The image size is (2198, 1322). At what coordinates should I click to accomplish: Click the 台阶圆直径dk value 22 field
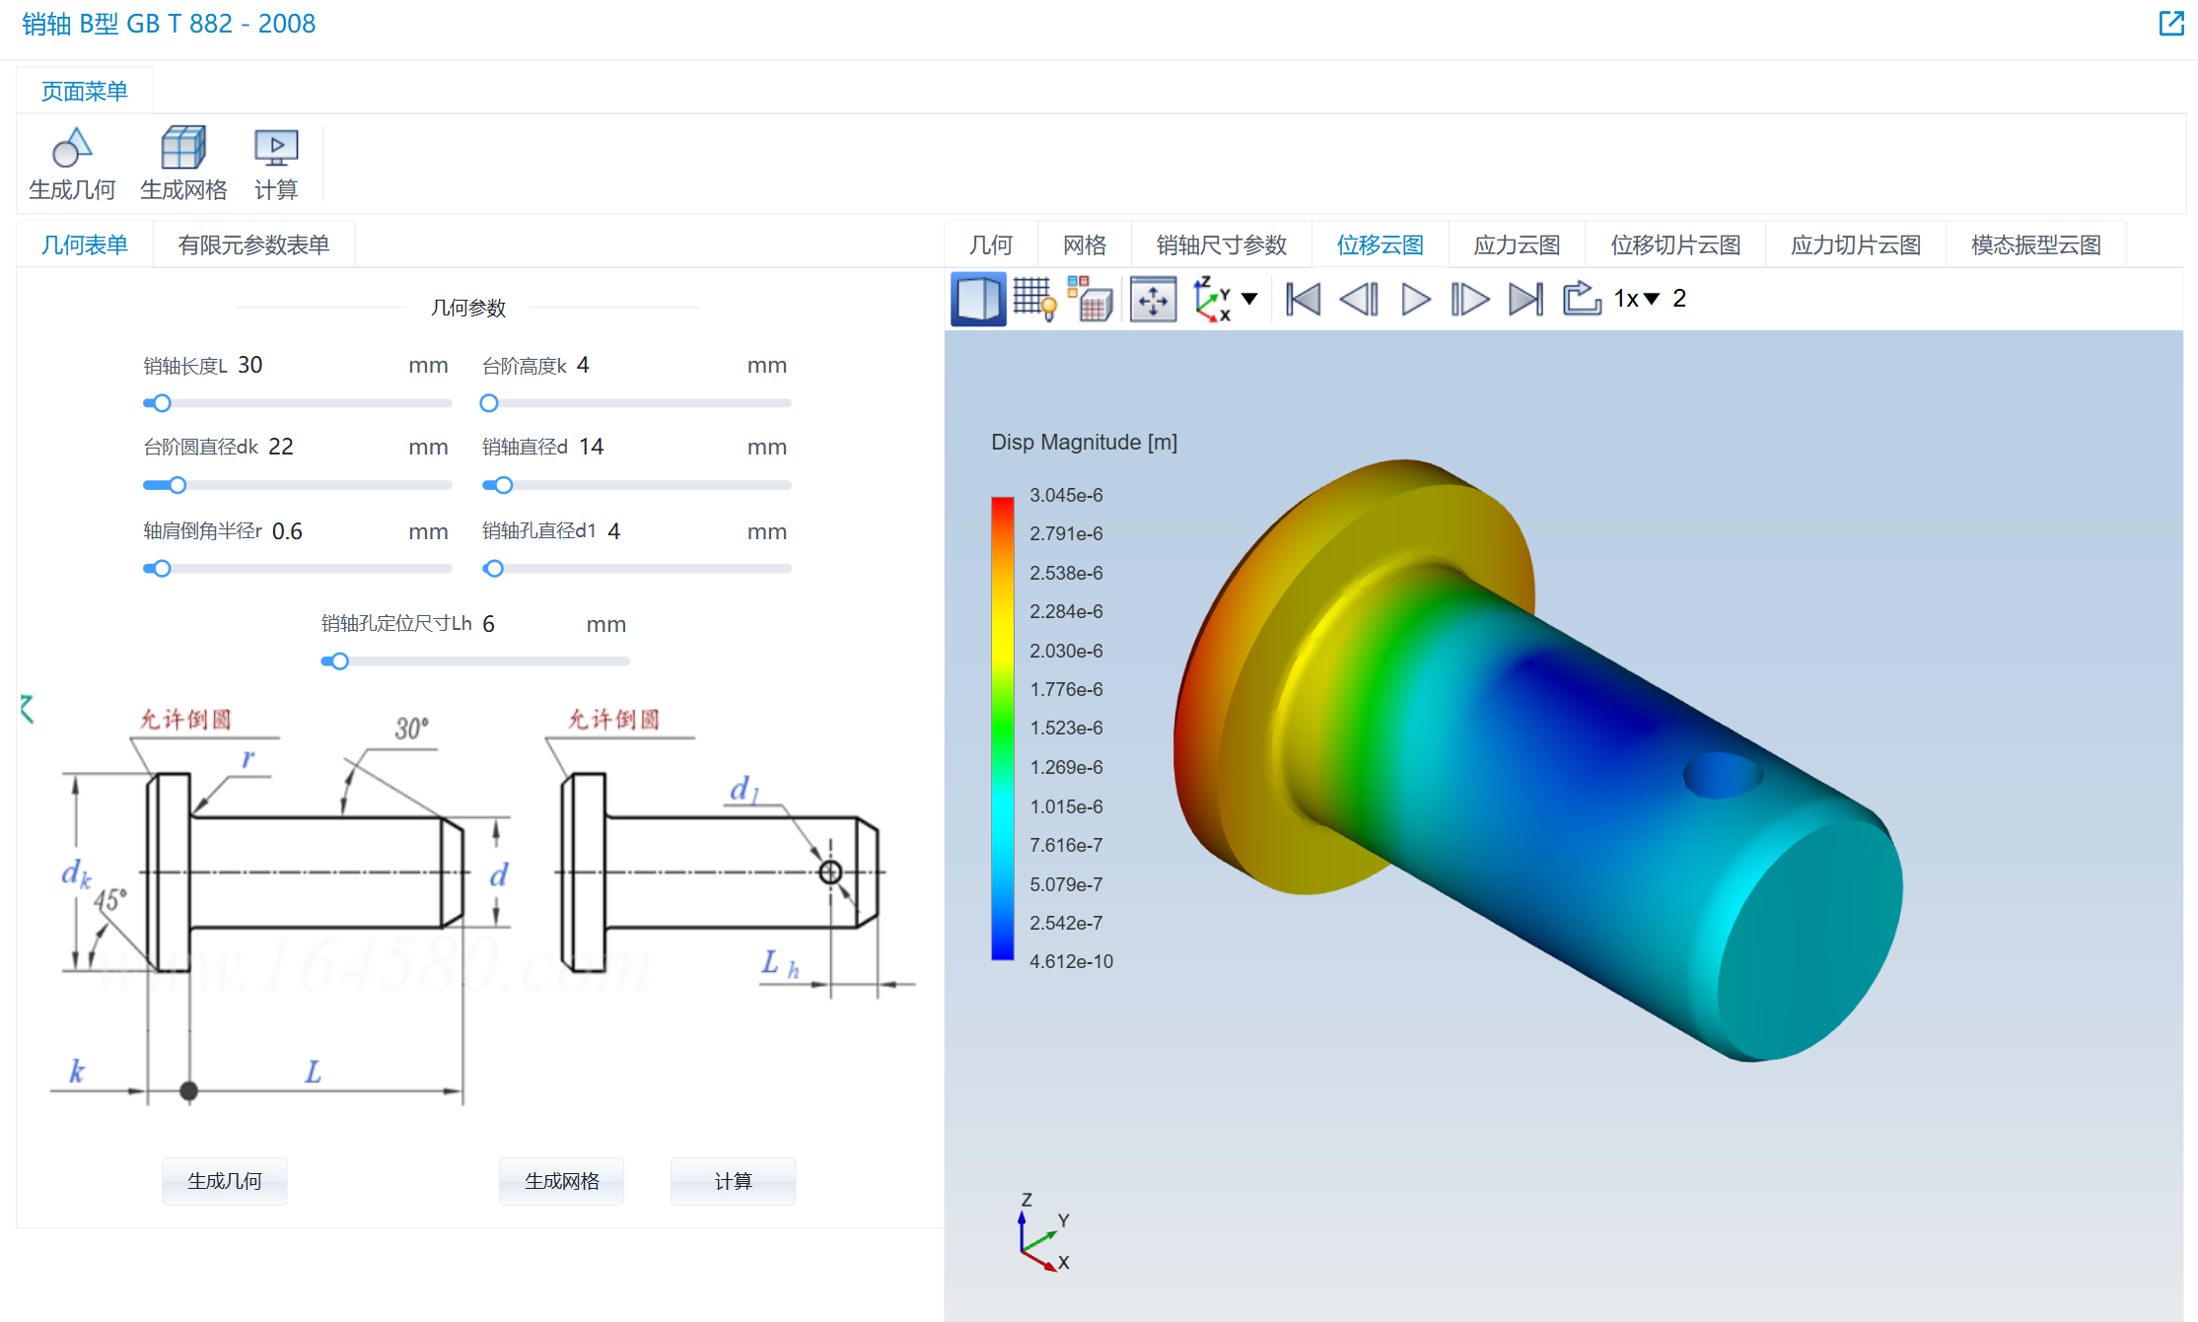coord(333,447)
